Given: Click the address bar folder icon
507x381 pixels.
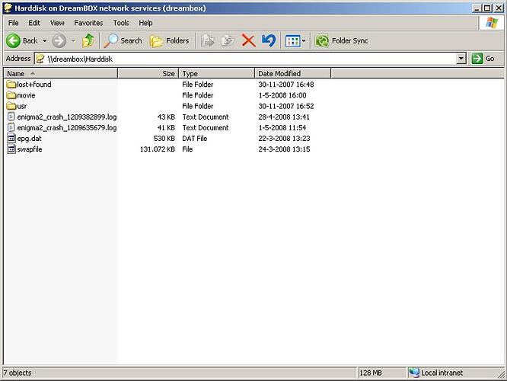Looking at the screenshot, I should 40,59.
